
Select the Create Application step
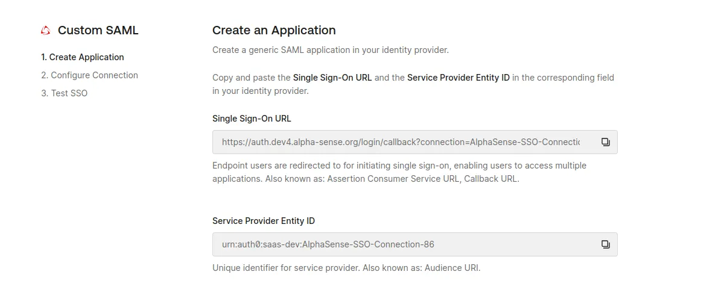point(82,57)
